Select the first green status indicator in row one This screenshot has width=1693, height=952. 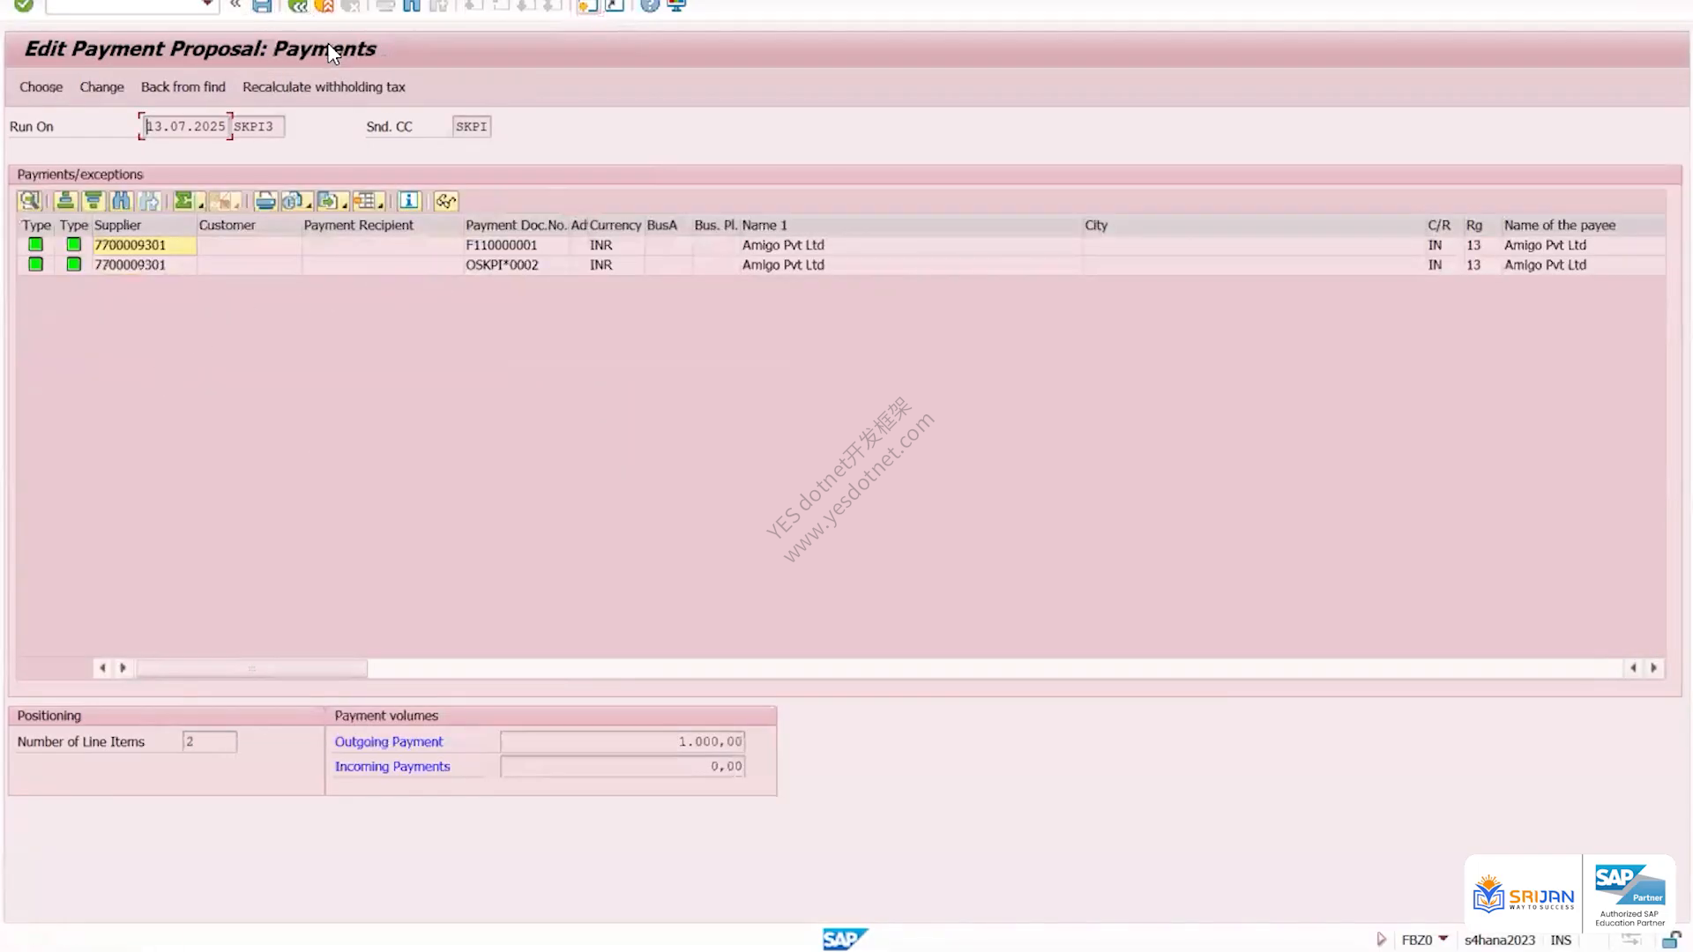[x=35, y=245]
